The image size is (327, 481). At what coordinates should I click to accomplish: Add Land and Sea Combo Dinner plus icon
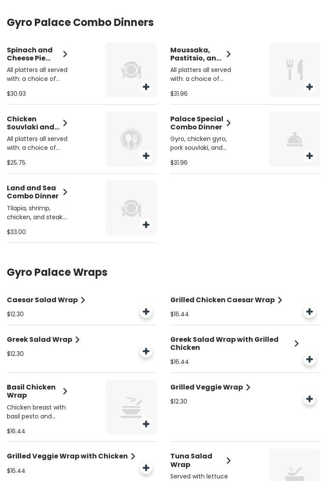[x=146, y=225]
